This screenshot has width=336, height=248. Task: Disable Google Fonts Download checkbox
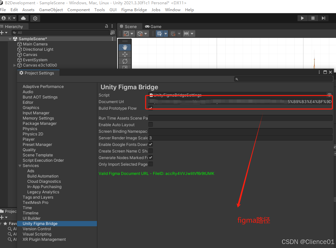coord(150,144)
